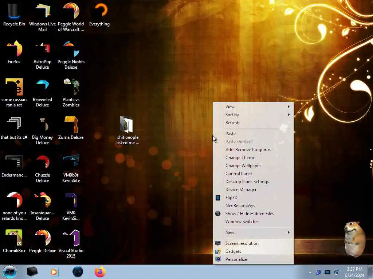Click monitor icon in system tray
Viewport: 373px width, 279px height.
(327, 272)
